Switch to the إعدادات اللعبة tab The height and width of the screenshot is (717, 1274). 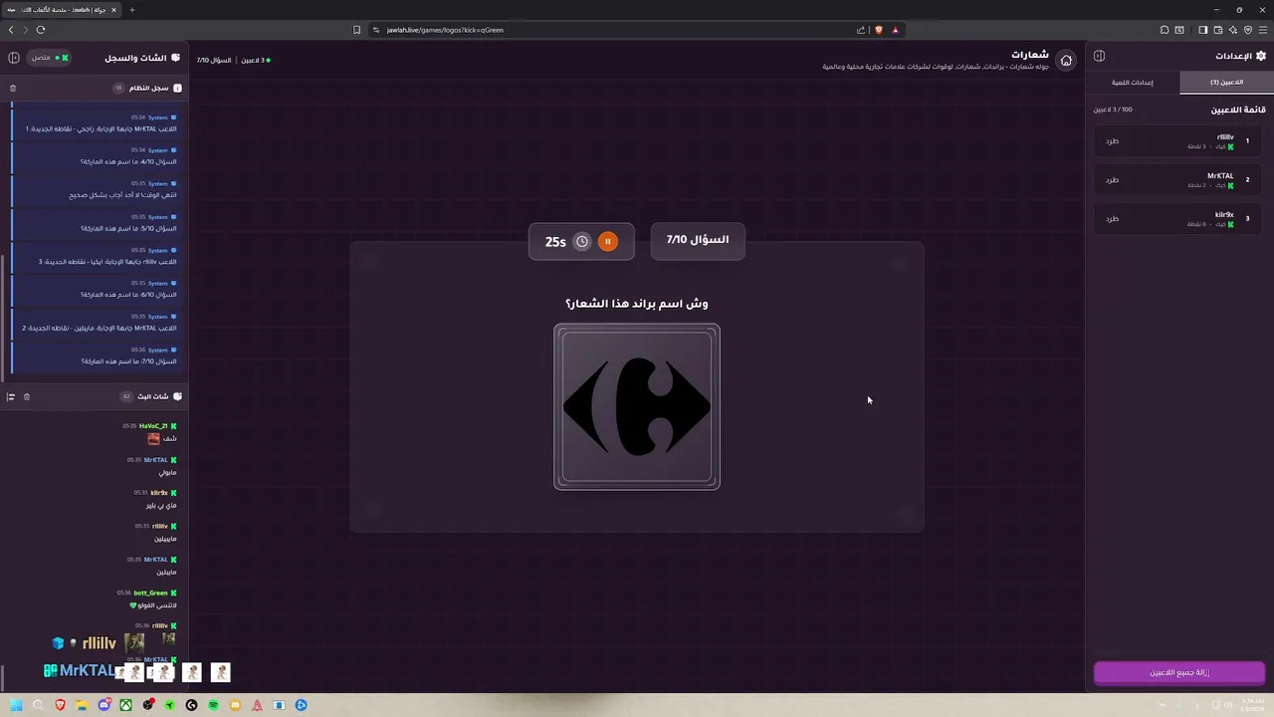pyautogui.click(x=1133, y=83)
